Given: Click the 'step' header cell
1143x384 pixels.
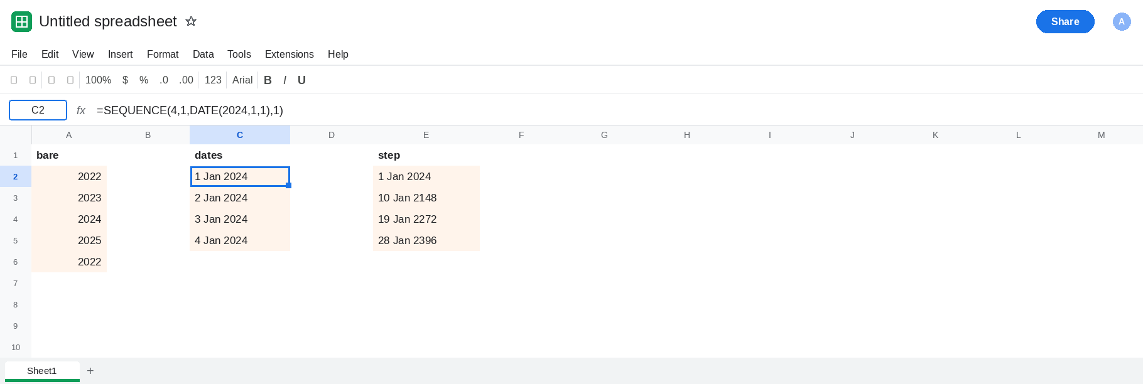Looking at the screenshot, I should click(x=426, y=155).
